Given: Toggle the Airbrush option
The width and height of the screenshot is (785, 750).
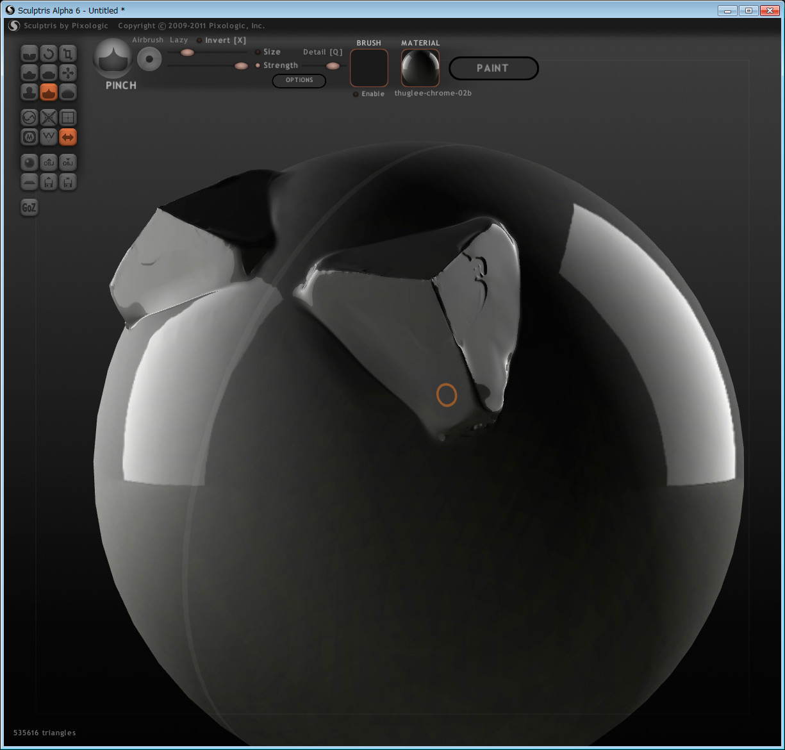Looking at the screenshot, I should click(x=147, y=40).
